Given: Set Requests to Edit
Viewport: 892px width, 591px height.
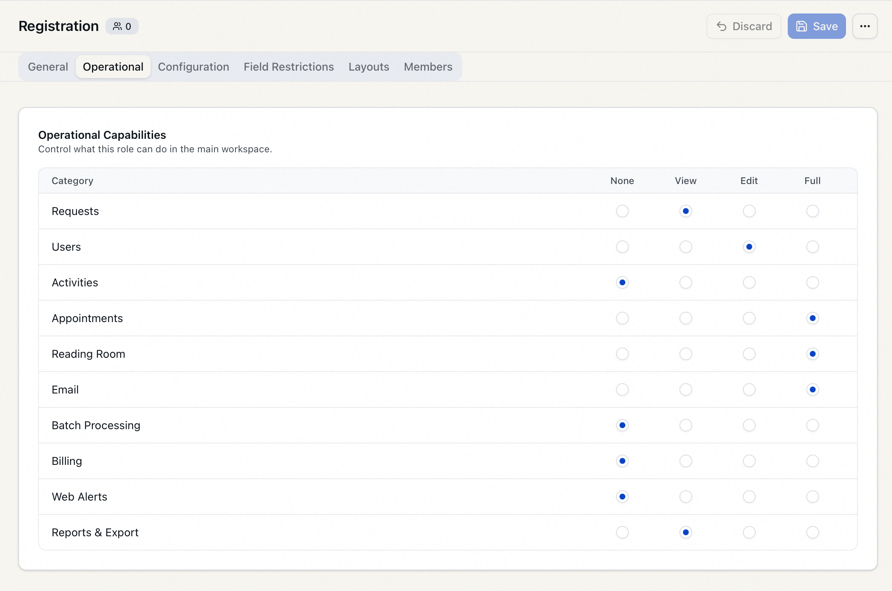Looking at the screenshot, I should pyautogui.click(x=749, y=211).
